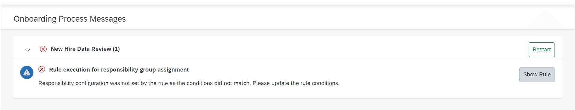The image size is (575, 110).
Task: Click the exclamation alert badge left of the rule message
Action: pos(27,72)
